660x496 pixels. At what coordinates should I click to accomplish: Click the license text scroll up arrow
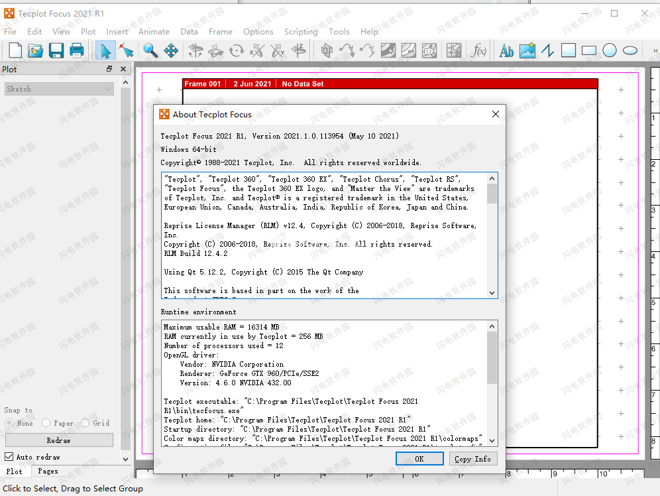click(492, 178)
